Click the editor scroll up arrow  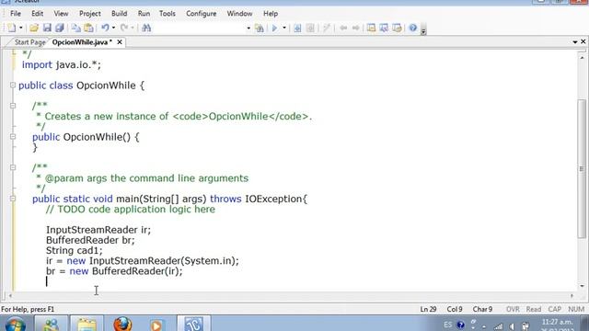pos(582,57)
